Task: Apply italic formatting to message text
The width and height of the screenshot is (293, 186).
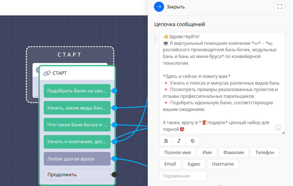Action: (179, 141)
